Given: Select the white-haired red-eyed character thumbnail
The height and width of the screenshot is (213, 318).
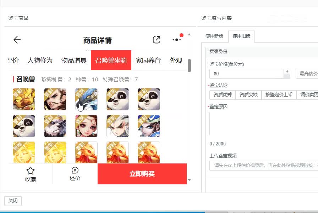Looking at the screenshot, I should click(117, 126).
